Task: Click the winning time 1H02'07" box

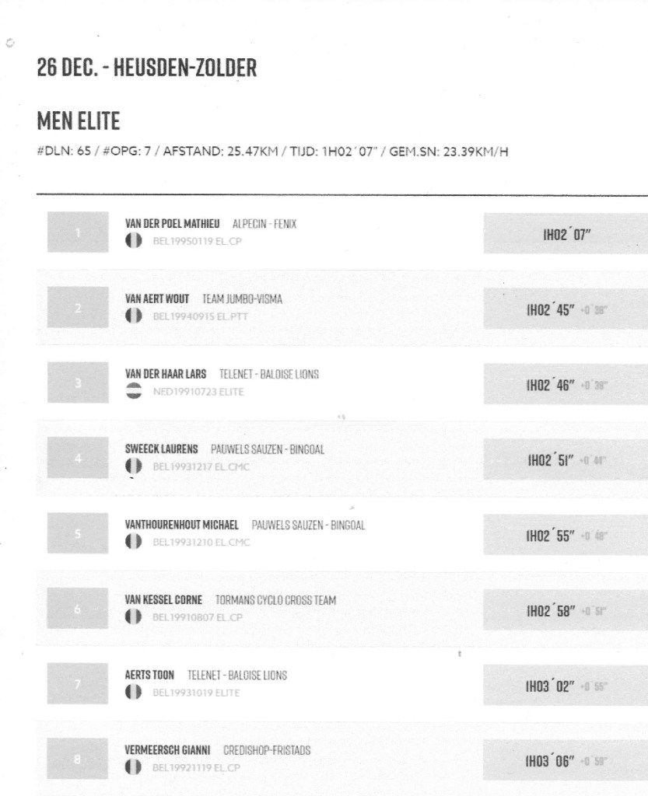Action: pos(566,233)
